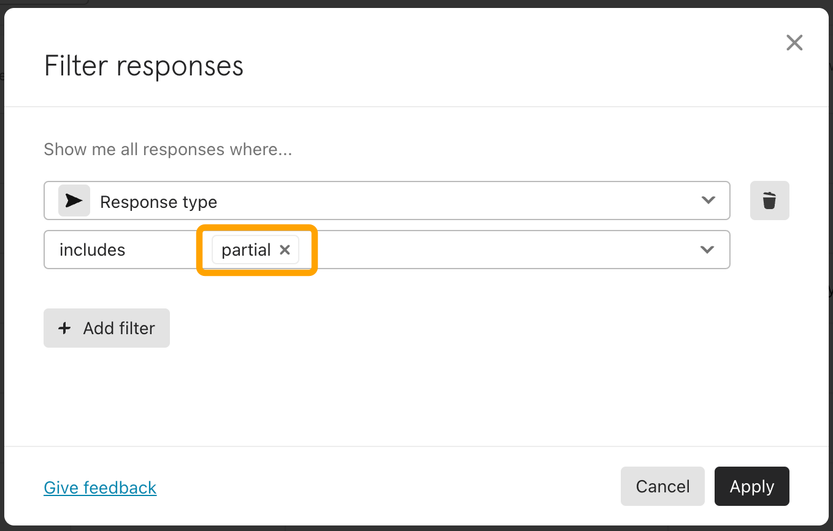Image resolution: width=833 pixels, height=531 pixels.
Task: Open the Give feedback link
Action: coord(101,487)
